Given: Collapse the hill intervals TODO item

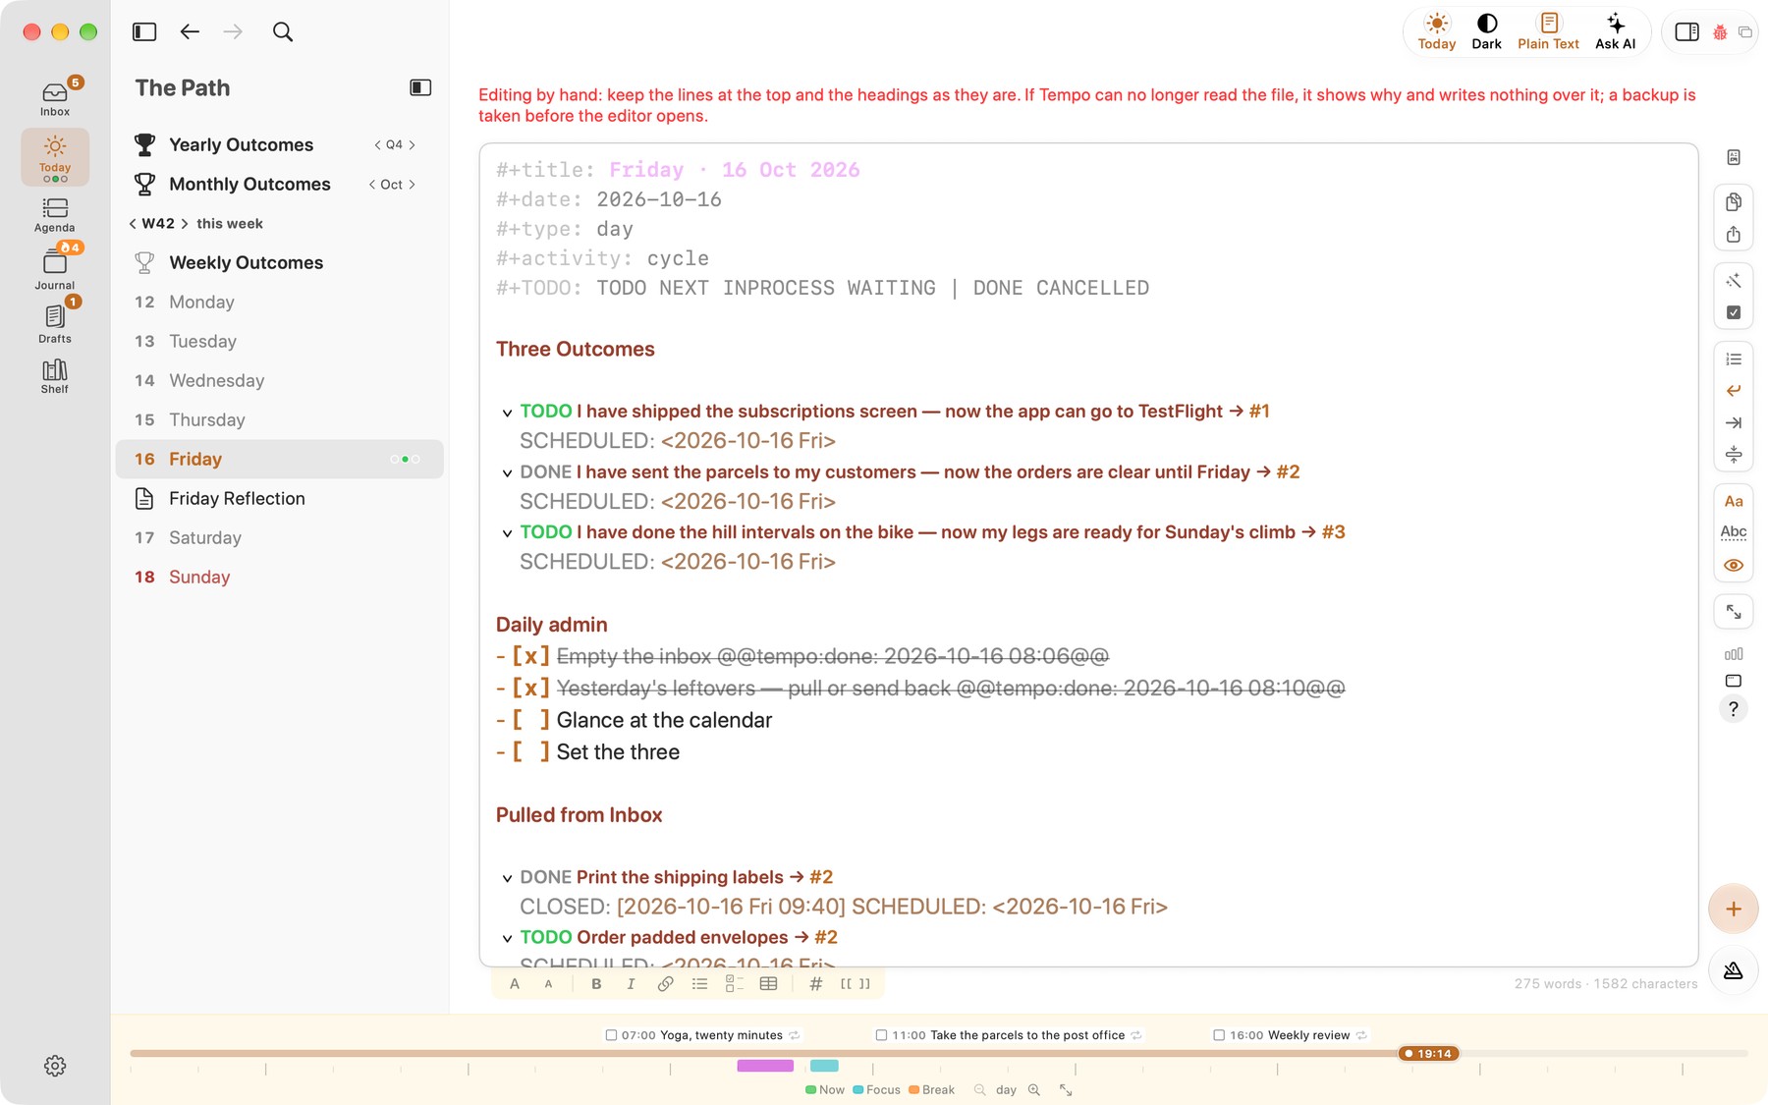Looking at the screenshot, I should [507, 533].
